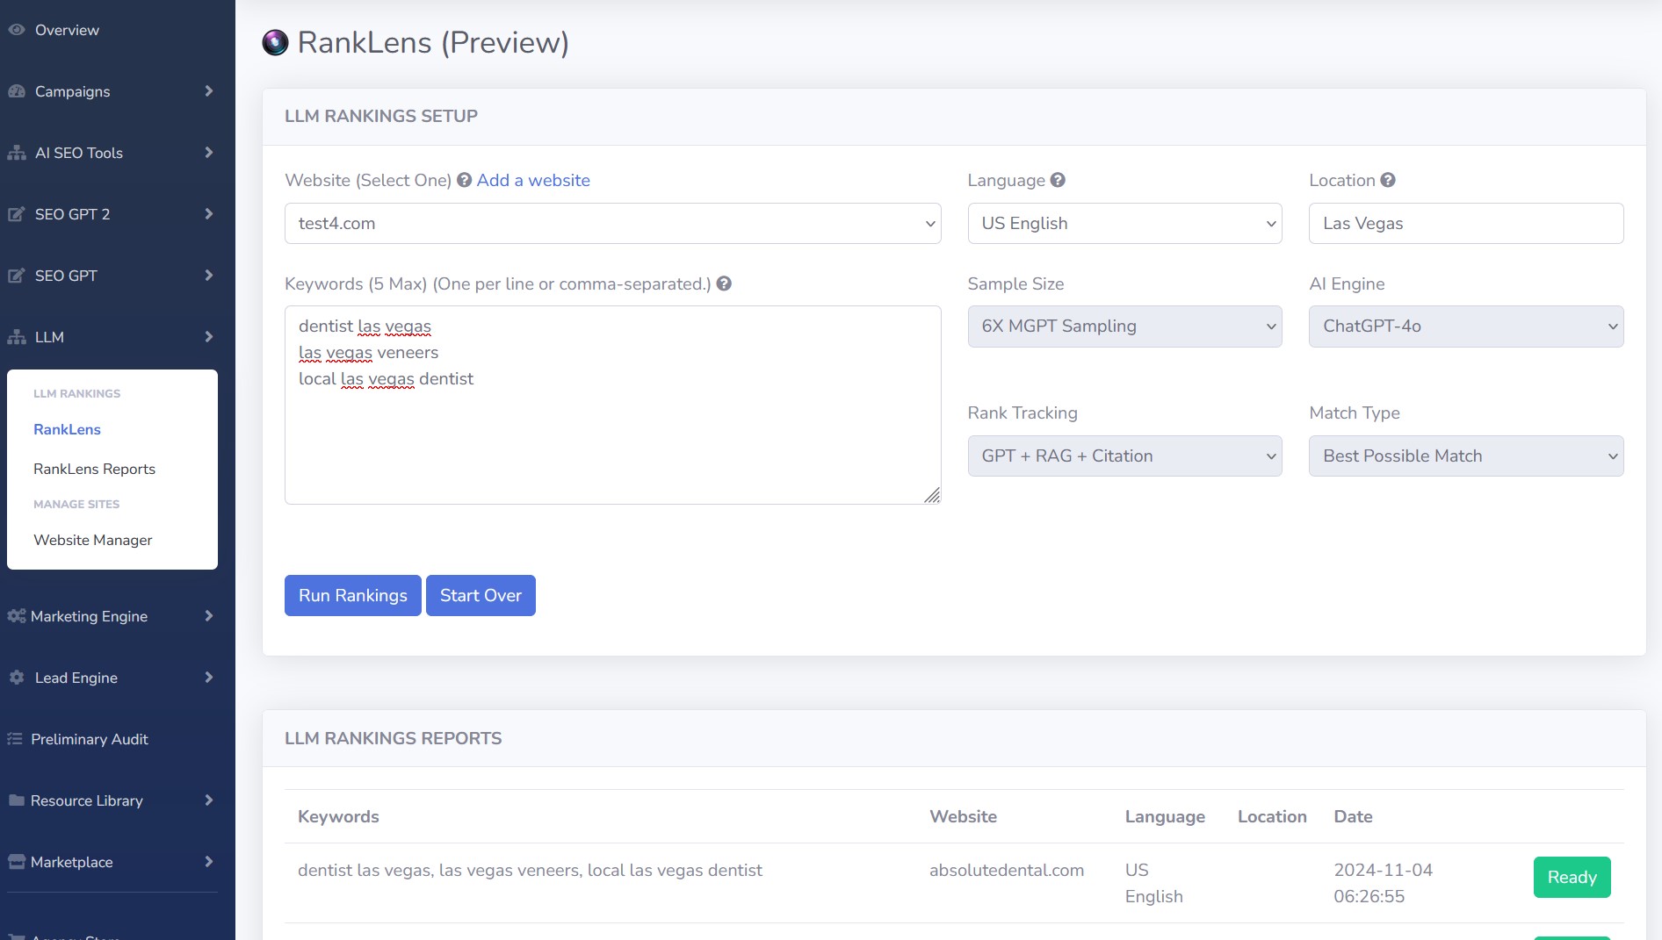Open Website Manager menu item

point(93,540)
